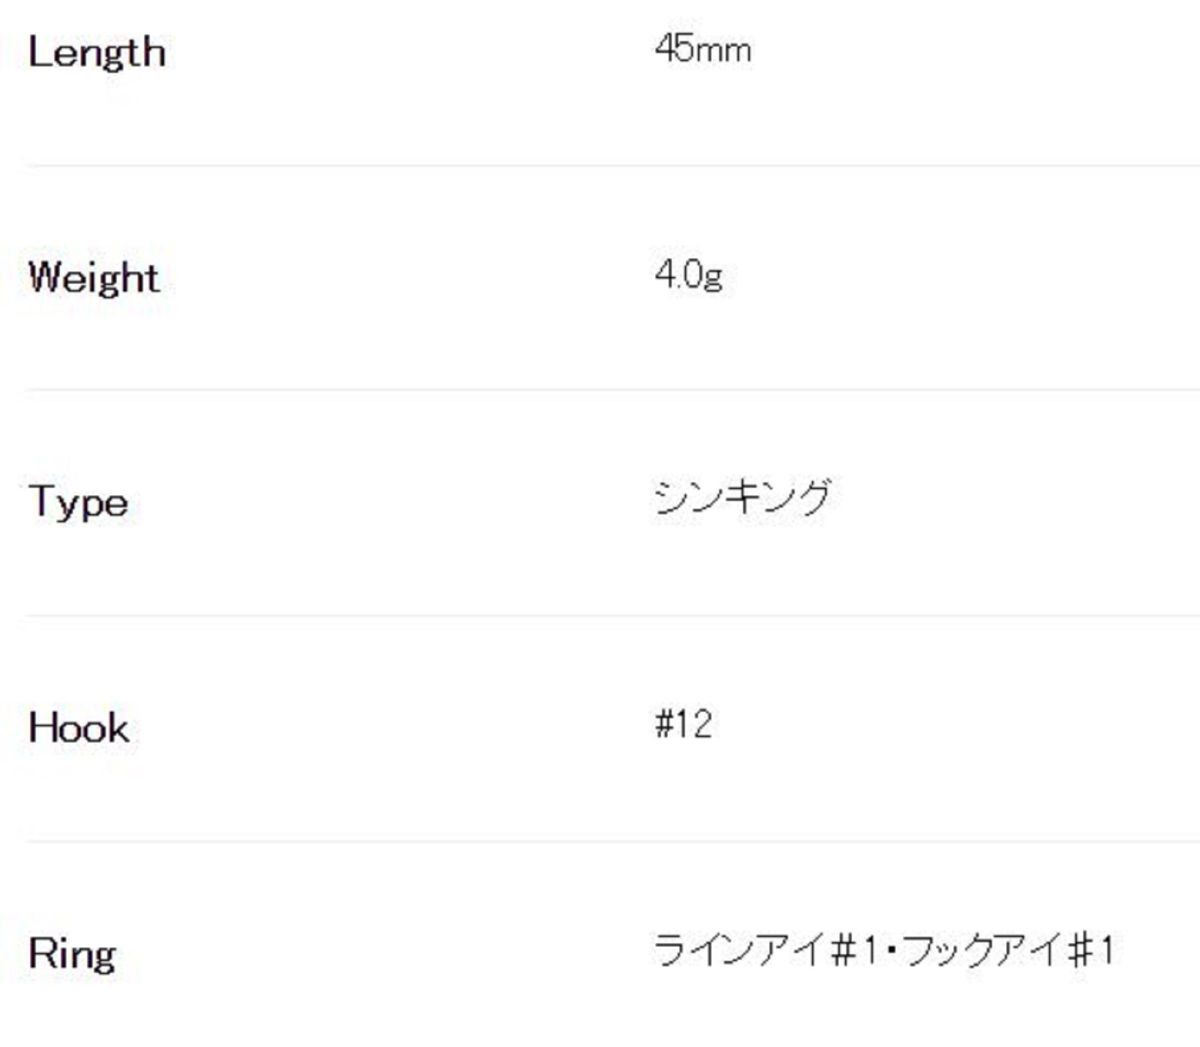
Task: Select the #12 hook size value
Action: (x=683, y=723)
